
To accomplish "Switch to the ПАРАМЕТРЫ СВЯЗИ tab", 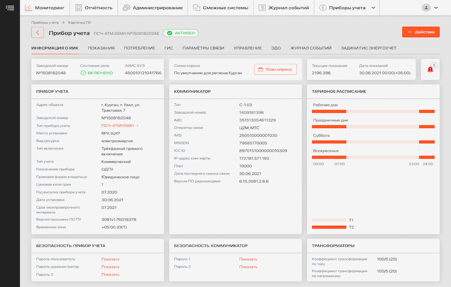I will (x=203, y=48).
